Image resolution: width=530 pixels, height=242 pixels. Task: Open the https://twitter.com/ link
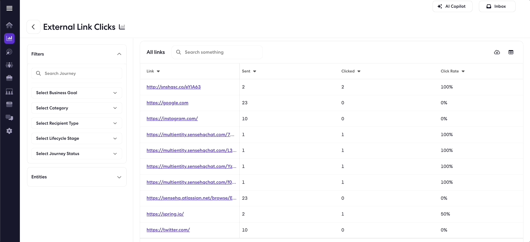click(x=168, y=230)
